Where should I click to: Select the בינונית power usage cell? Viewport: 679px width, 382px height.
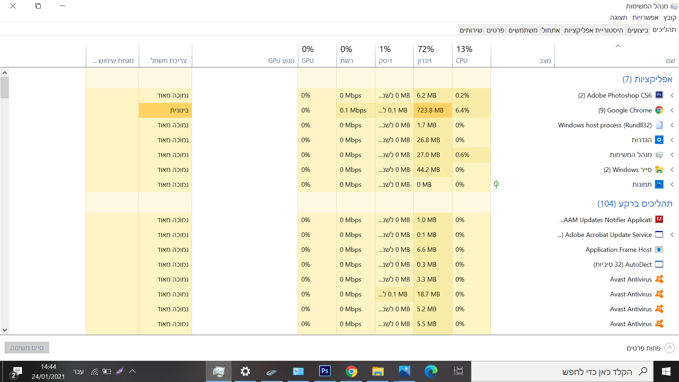166,110
